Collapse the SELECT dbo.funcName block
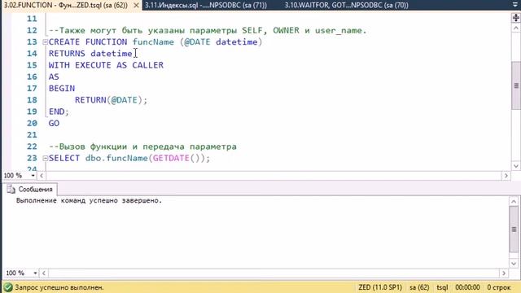 coord(46,159)
